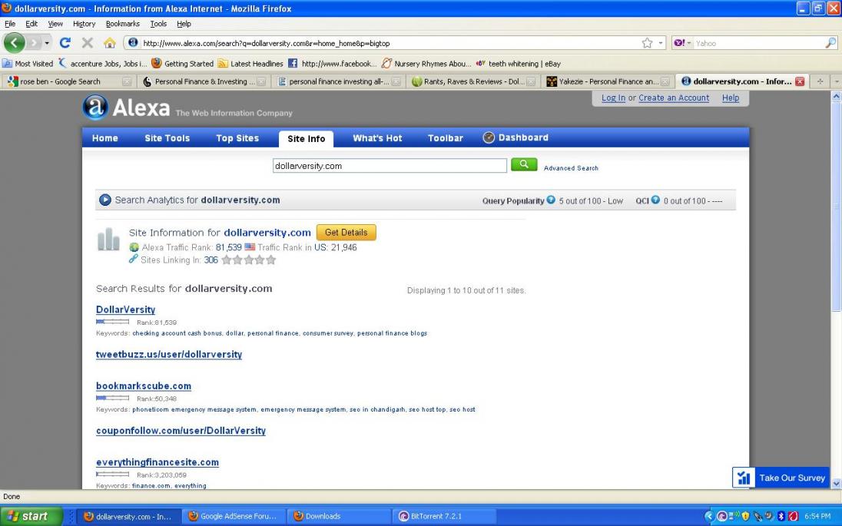Click the QCI help icon

coord(655,200)
